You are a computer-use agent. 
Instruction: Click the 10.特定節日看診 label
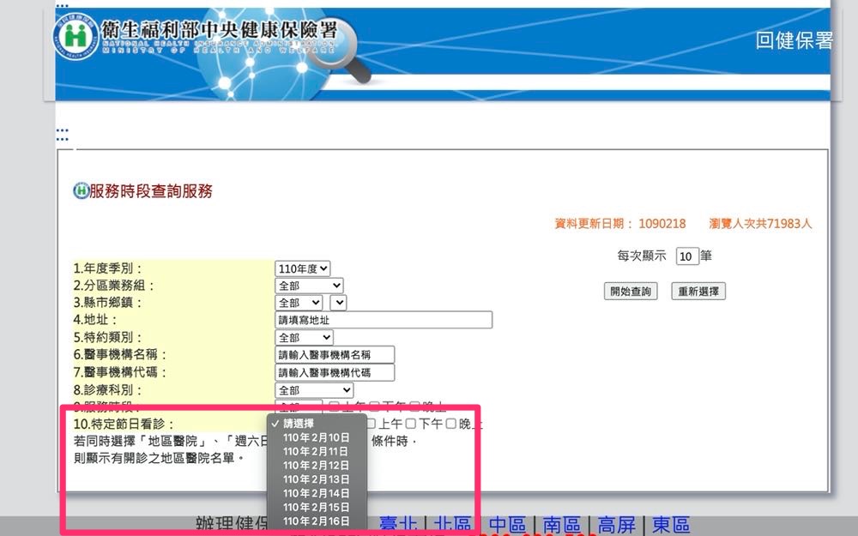(124, 424)
